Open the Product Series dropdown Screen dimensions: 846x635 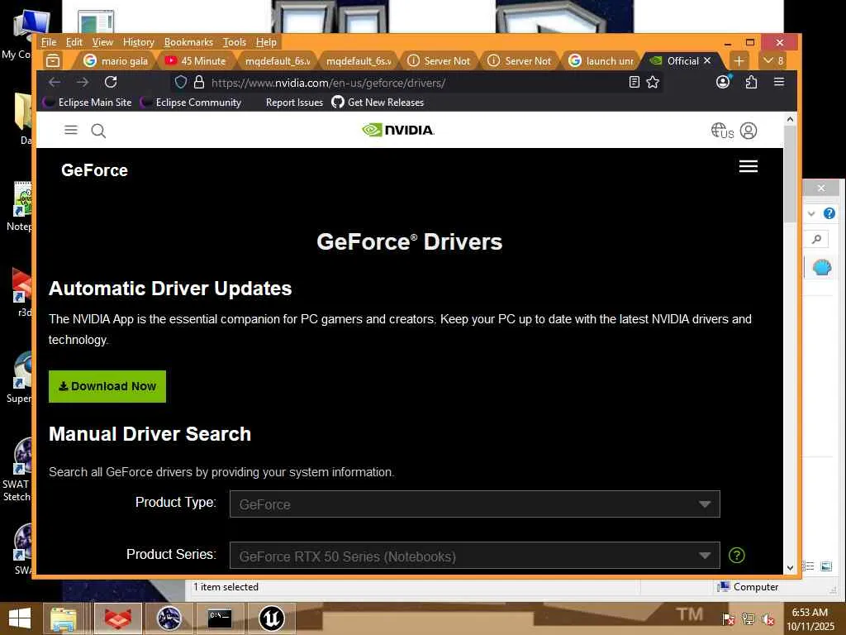475,556
